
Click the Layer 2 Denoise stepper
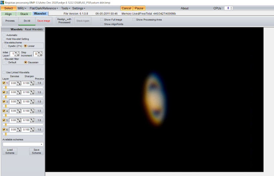[x=19, y=92]
